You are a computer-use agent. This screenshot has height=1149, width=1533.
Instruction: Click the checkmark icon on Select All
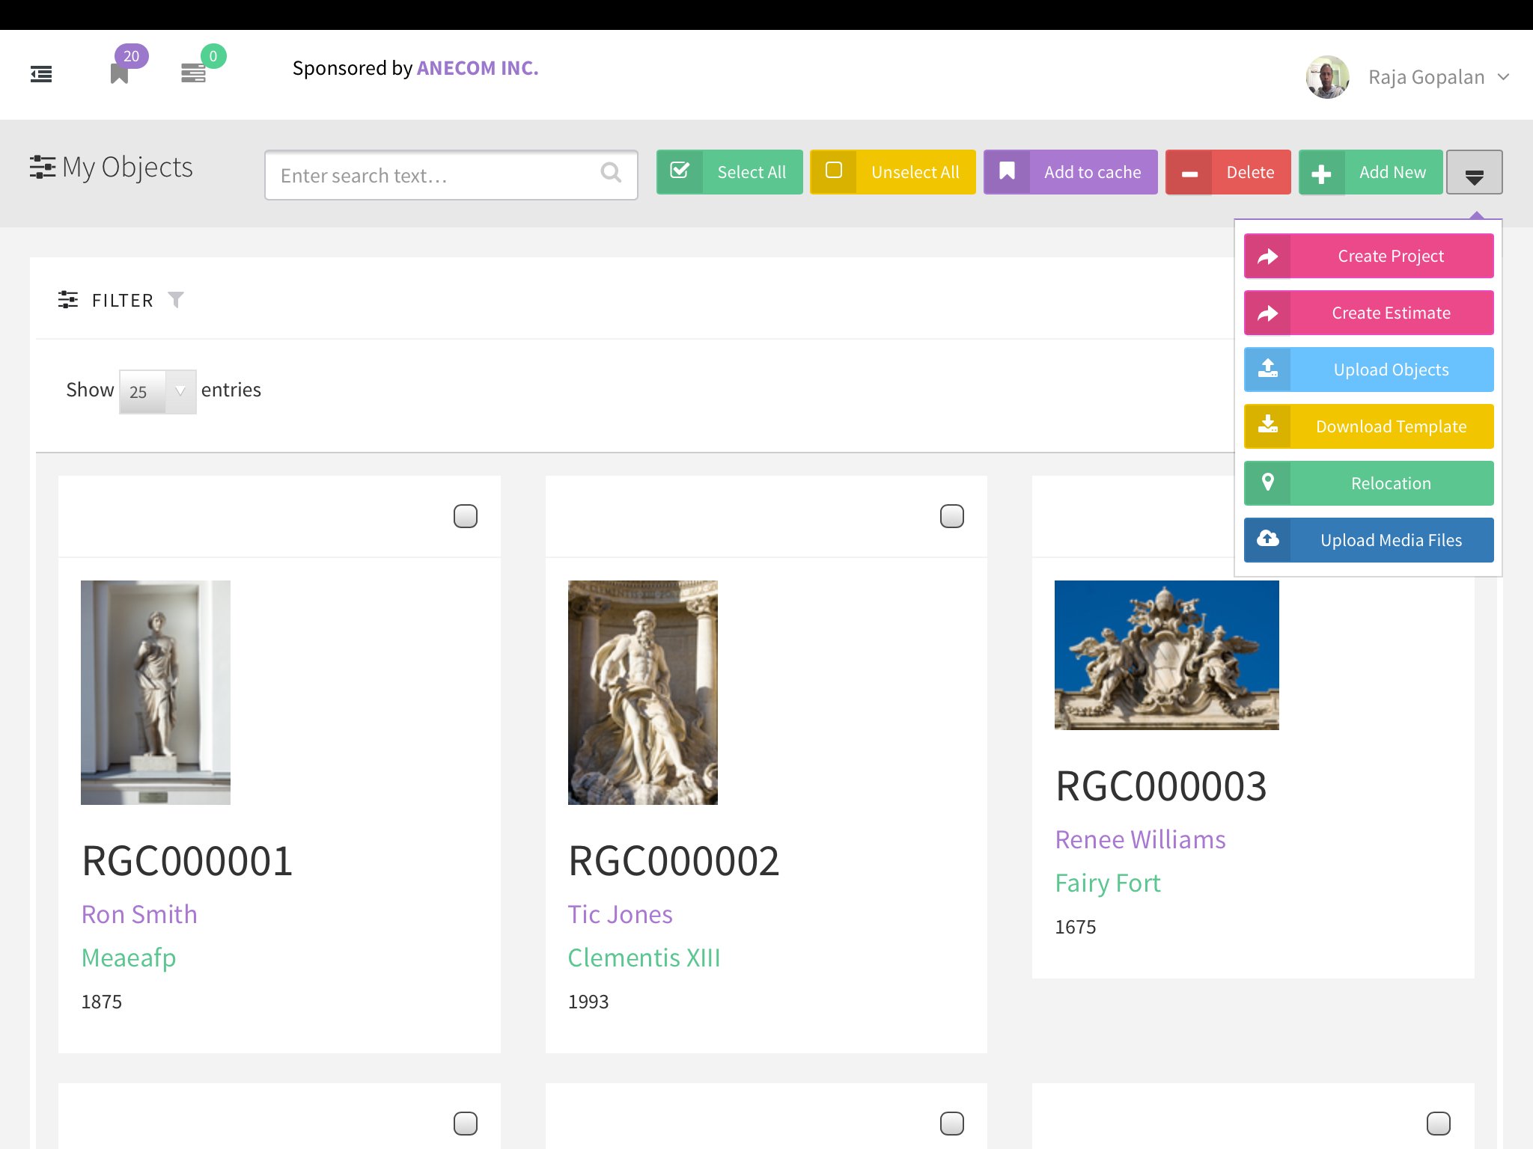(680, 171)
